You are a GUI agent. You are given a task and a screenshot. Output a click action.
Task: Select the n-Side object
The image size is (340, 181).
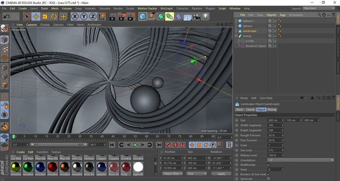250,41
